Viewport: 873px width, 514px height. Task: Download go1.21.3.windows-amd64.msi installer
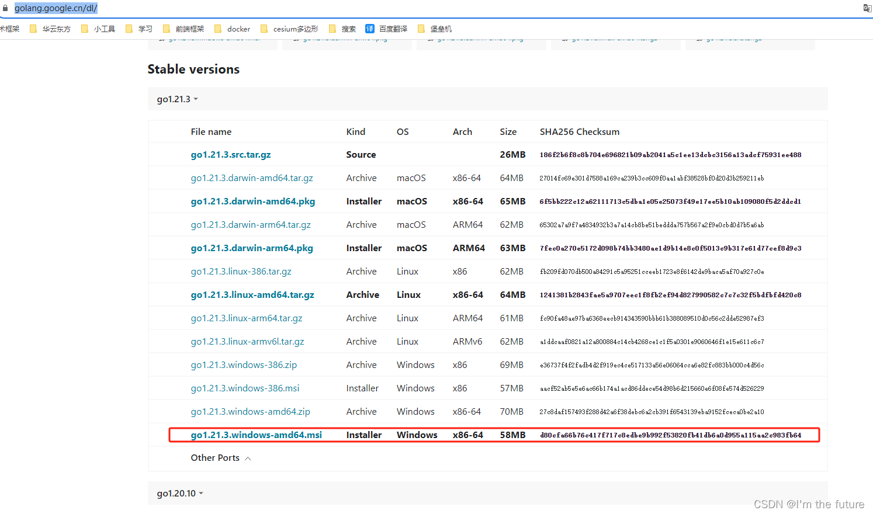(256, 435)
